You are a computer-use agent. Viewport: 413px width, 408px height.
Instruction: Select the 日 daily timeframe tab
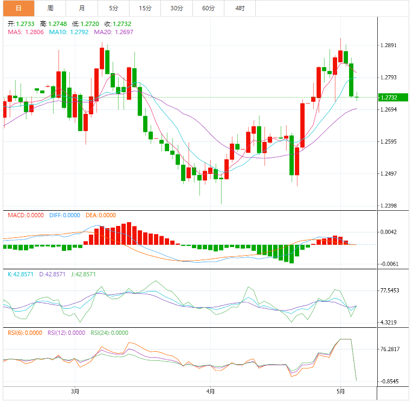coord(19,8)
